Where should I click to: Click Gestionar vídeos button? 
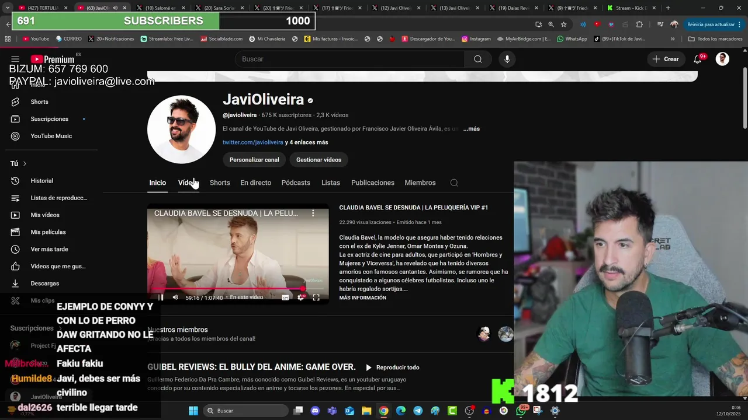[x=318, y=160]
